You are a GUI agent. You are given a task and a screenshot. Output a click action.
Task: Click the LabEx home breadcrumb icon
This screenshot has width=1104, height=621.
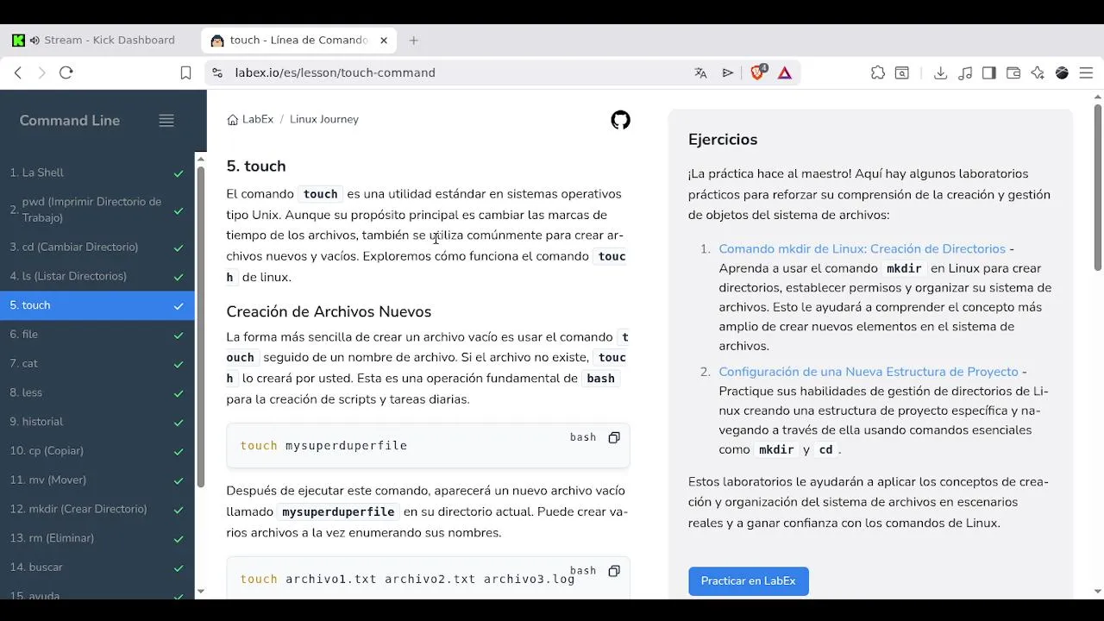[232, 120]
